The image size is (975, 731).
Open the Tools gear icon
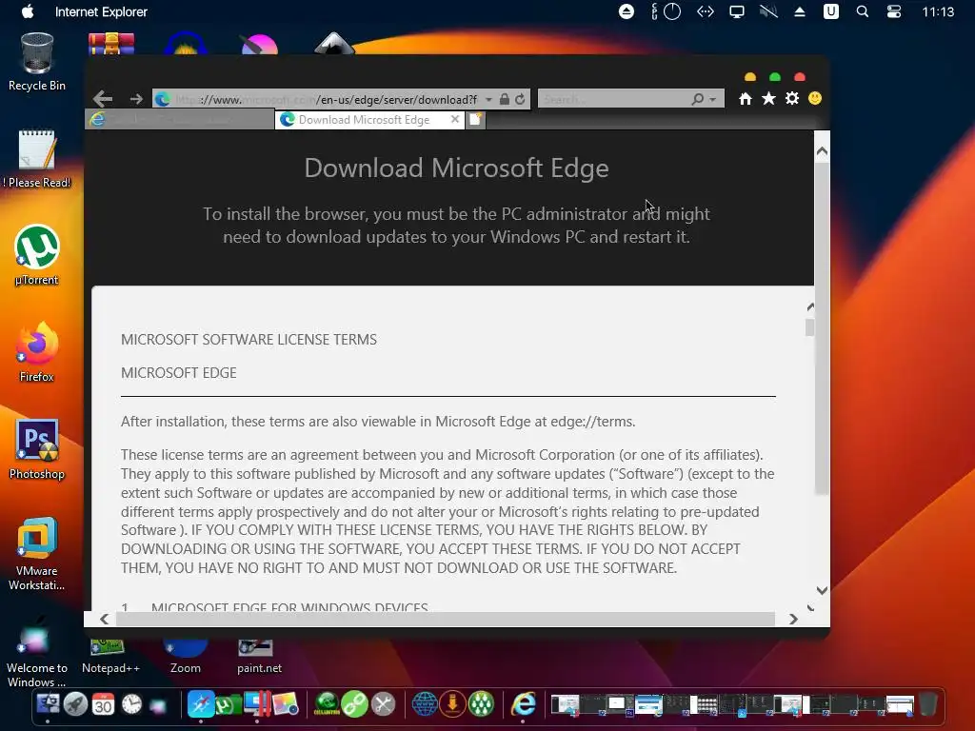pos(791,98)
